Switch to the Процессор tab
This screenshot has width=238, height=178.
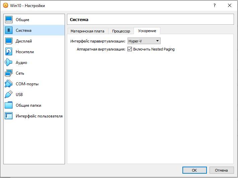click(121, 31)
